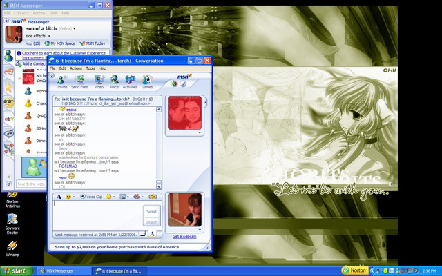The height and width of the screenshot is (276, 442).
Task: Open Spyware Doctor desktop icon
Action: [12, 224]
